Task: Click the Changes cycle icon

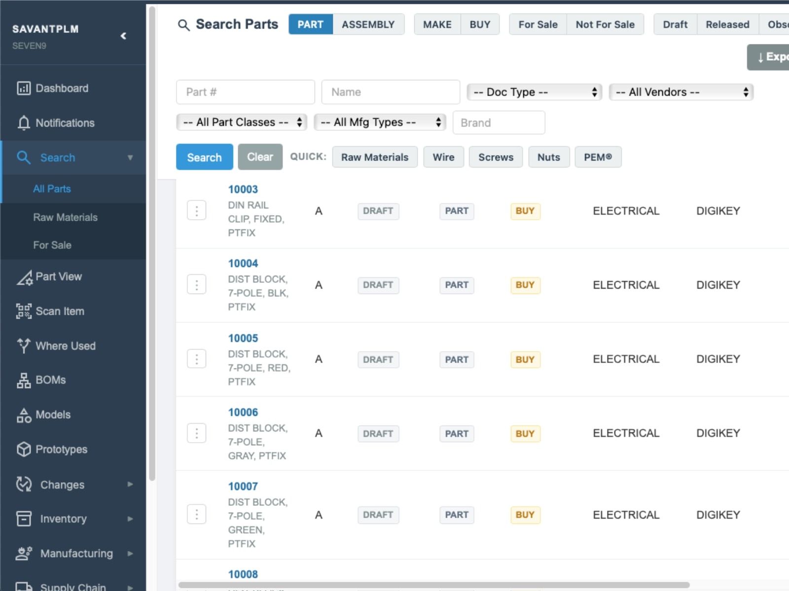Action: (x=24, y=484)
